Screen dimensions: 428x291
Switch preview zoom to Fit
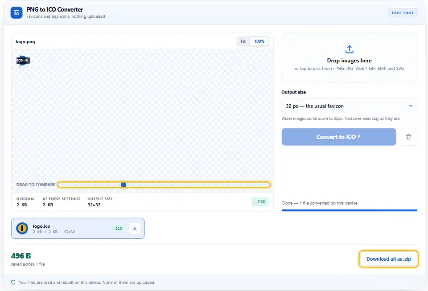coord(243,41)
